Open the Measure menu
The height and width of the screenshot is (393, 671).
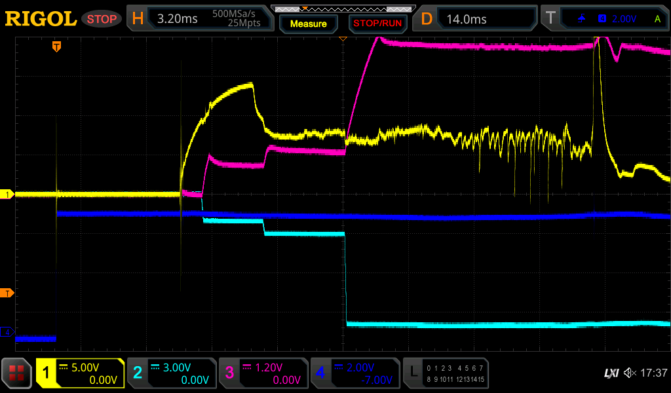coord(309,24)
